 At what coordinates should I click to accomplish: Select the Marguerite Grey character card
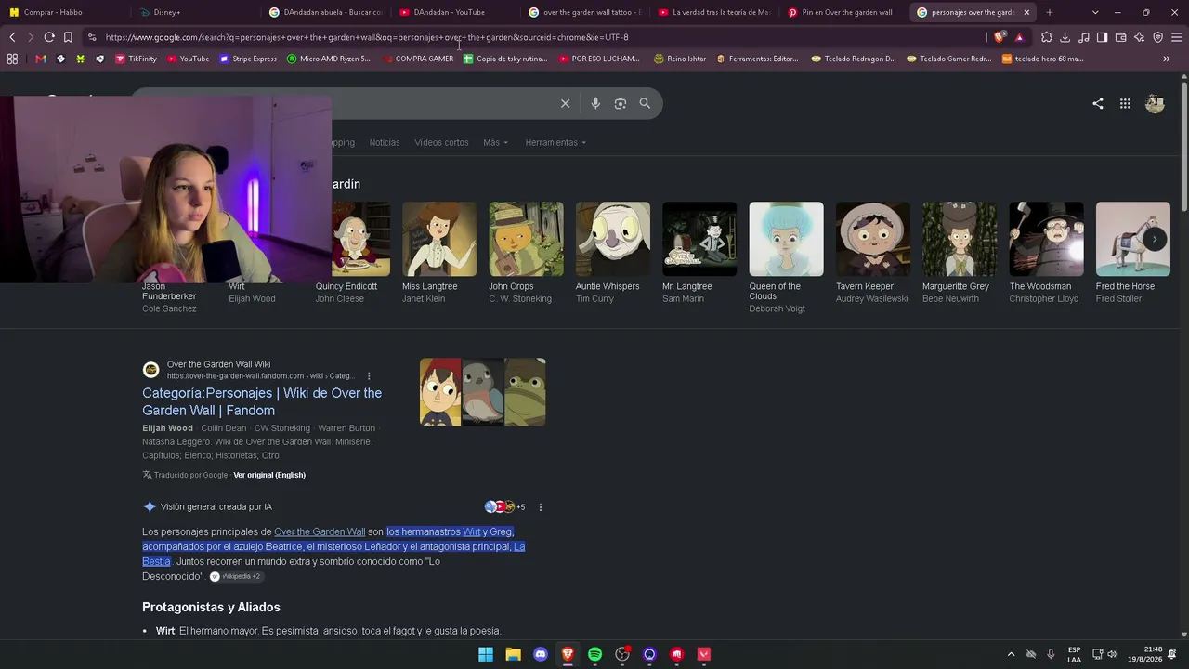point(960,253)
